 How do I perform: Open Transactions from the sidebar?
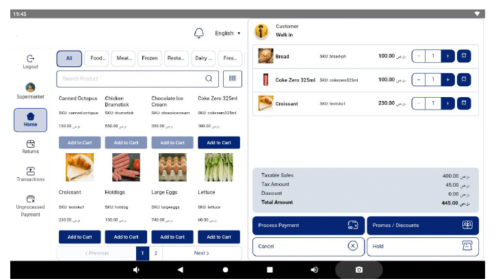[x=30, y=174]
